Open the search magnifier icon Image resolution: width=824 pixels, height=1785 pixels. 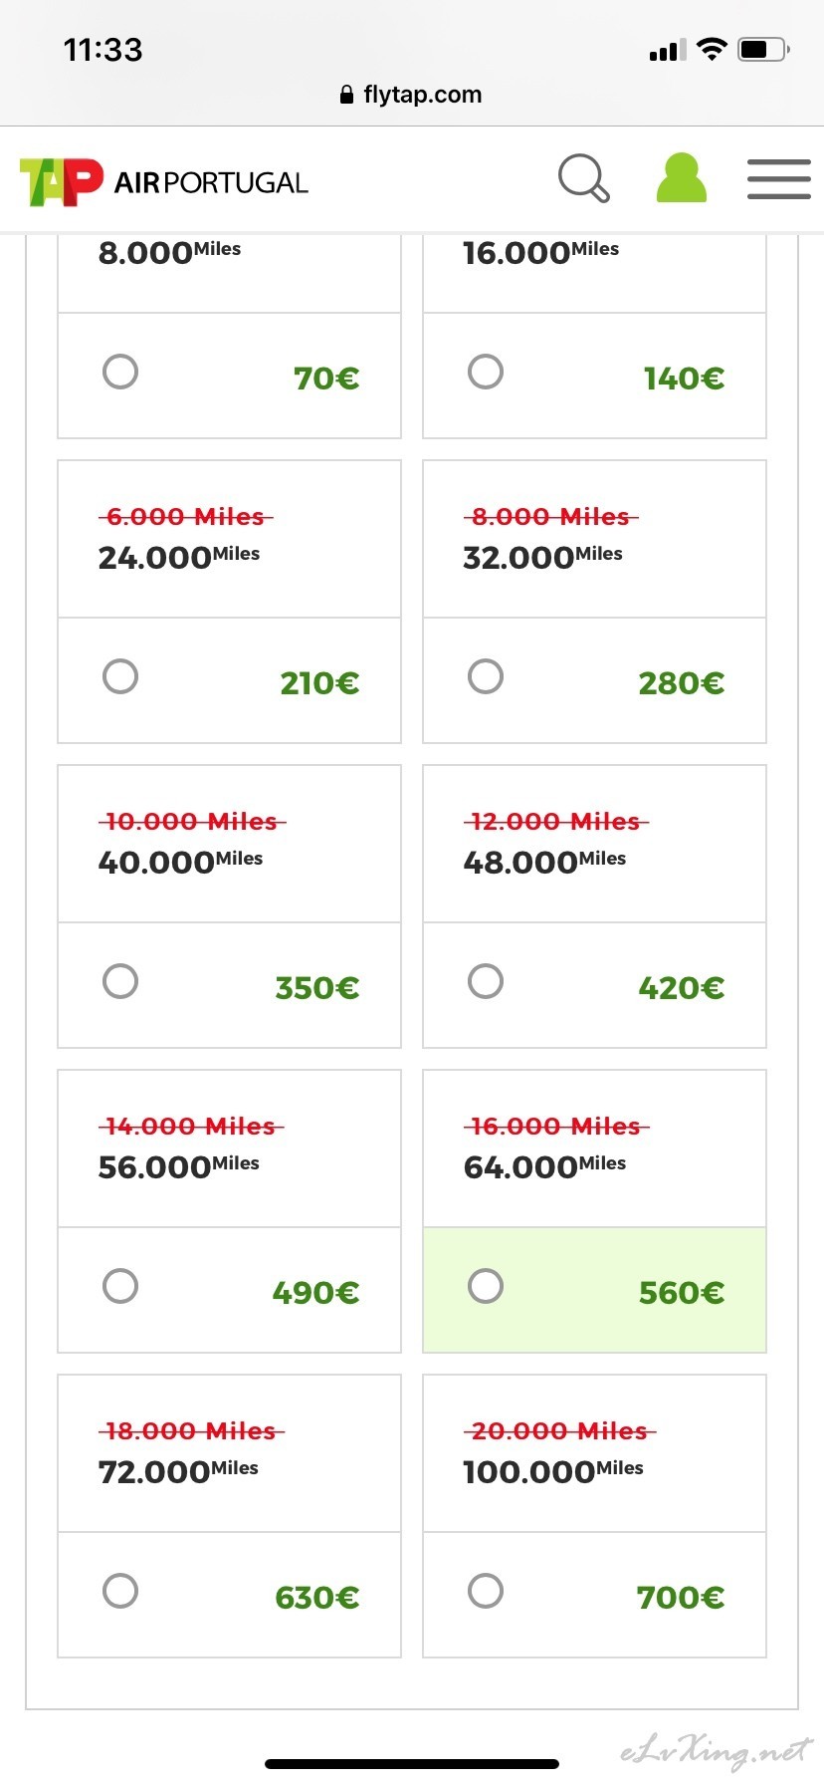click(x=583, y=179)
